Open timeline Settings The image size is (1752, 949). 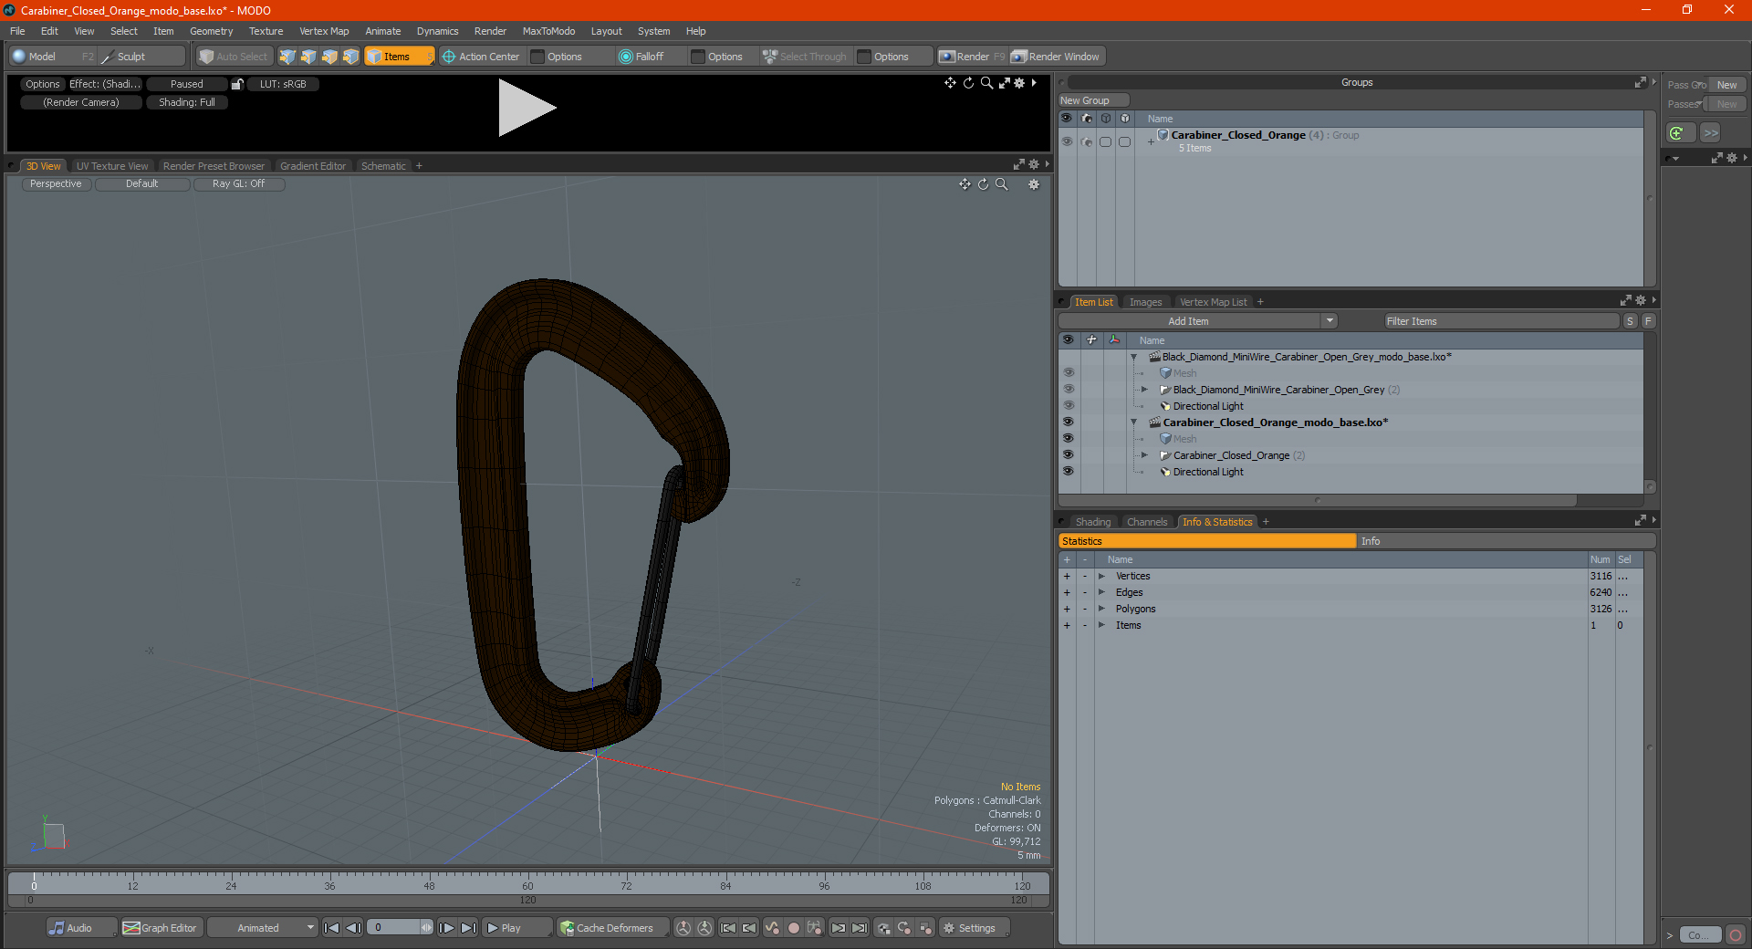point(974,928)
